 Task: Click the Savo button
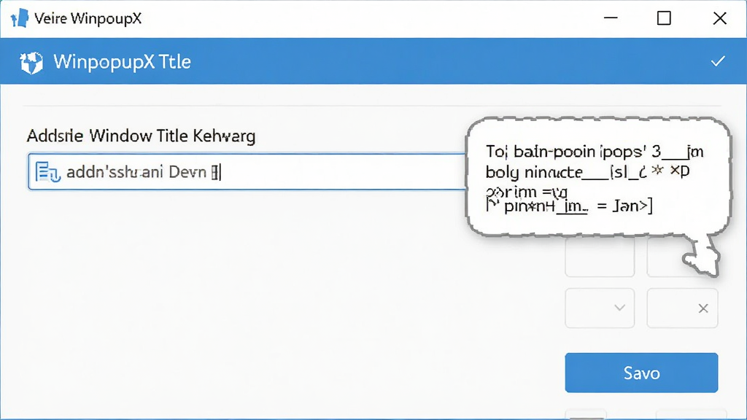[x=641, y=373]
